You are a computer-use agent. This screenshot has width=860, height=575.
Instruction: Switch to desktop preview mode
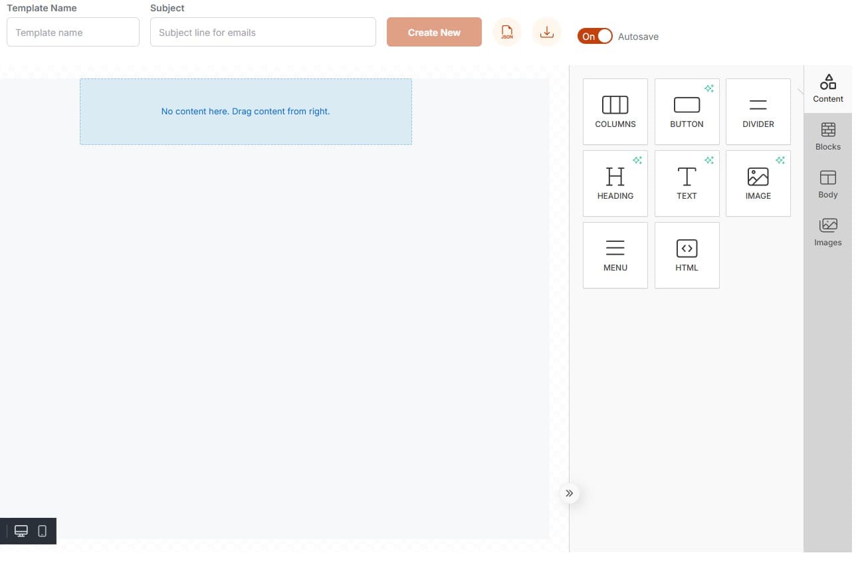(x=21, y=531)
